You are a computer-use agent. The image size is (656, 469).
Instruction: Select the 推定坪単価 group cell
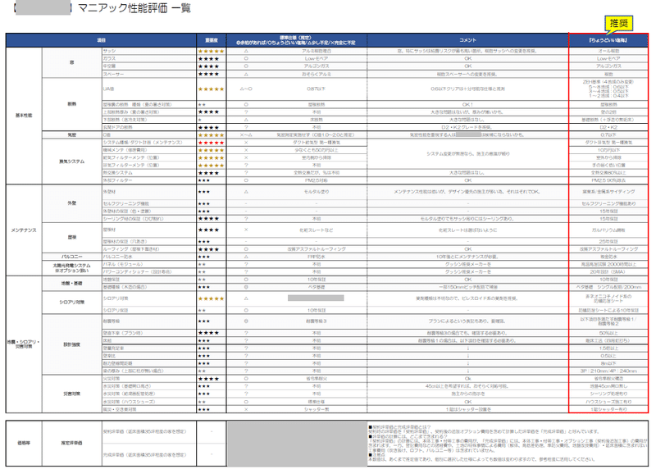pos(72,443)
